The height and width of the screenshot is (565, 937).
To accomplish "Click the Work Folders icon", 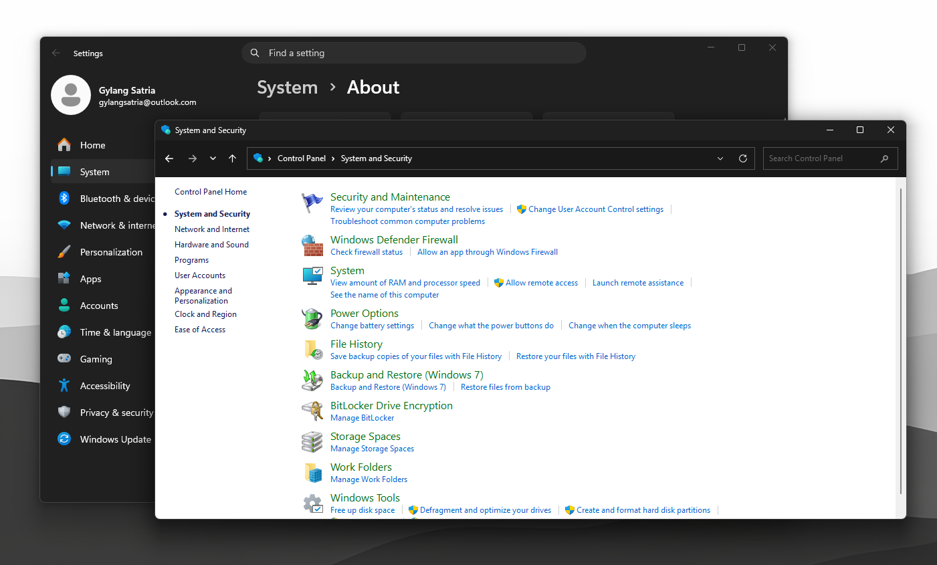I will click(x=312, y=473).
